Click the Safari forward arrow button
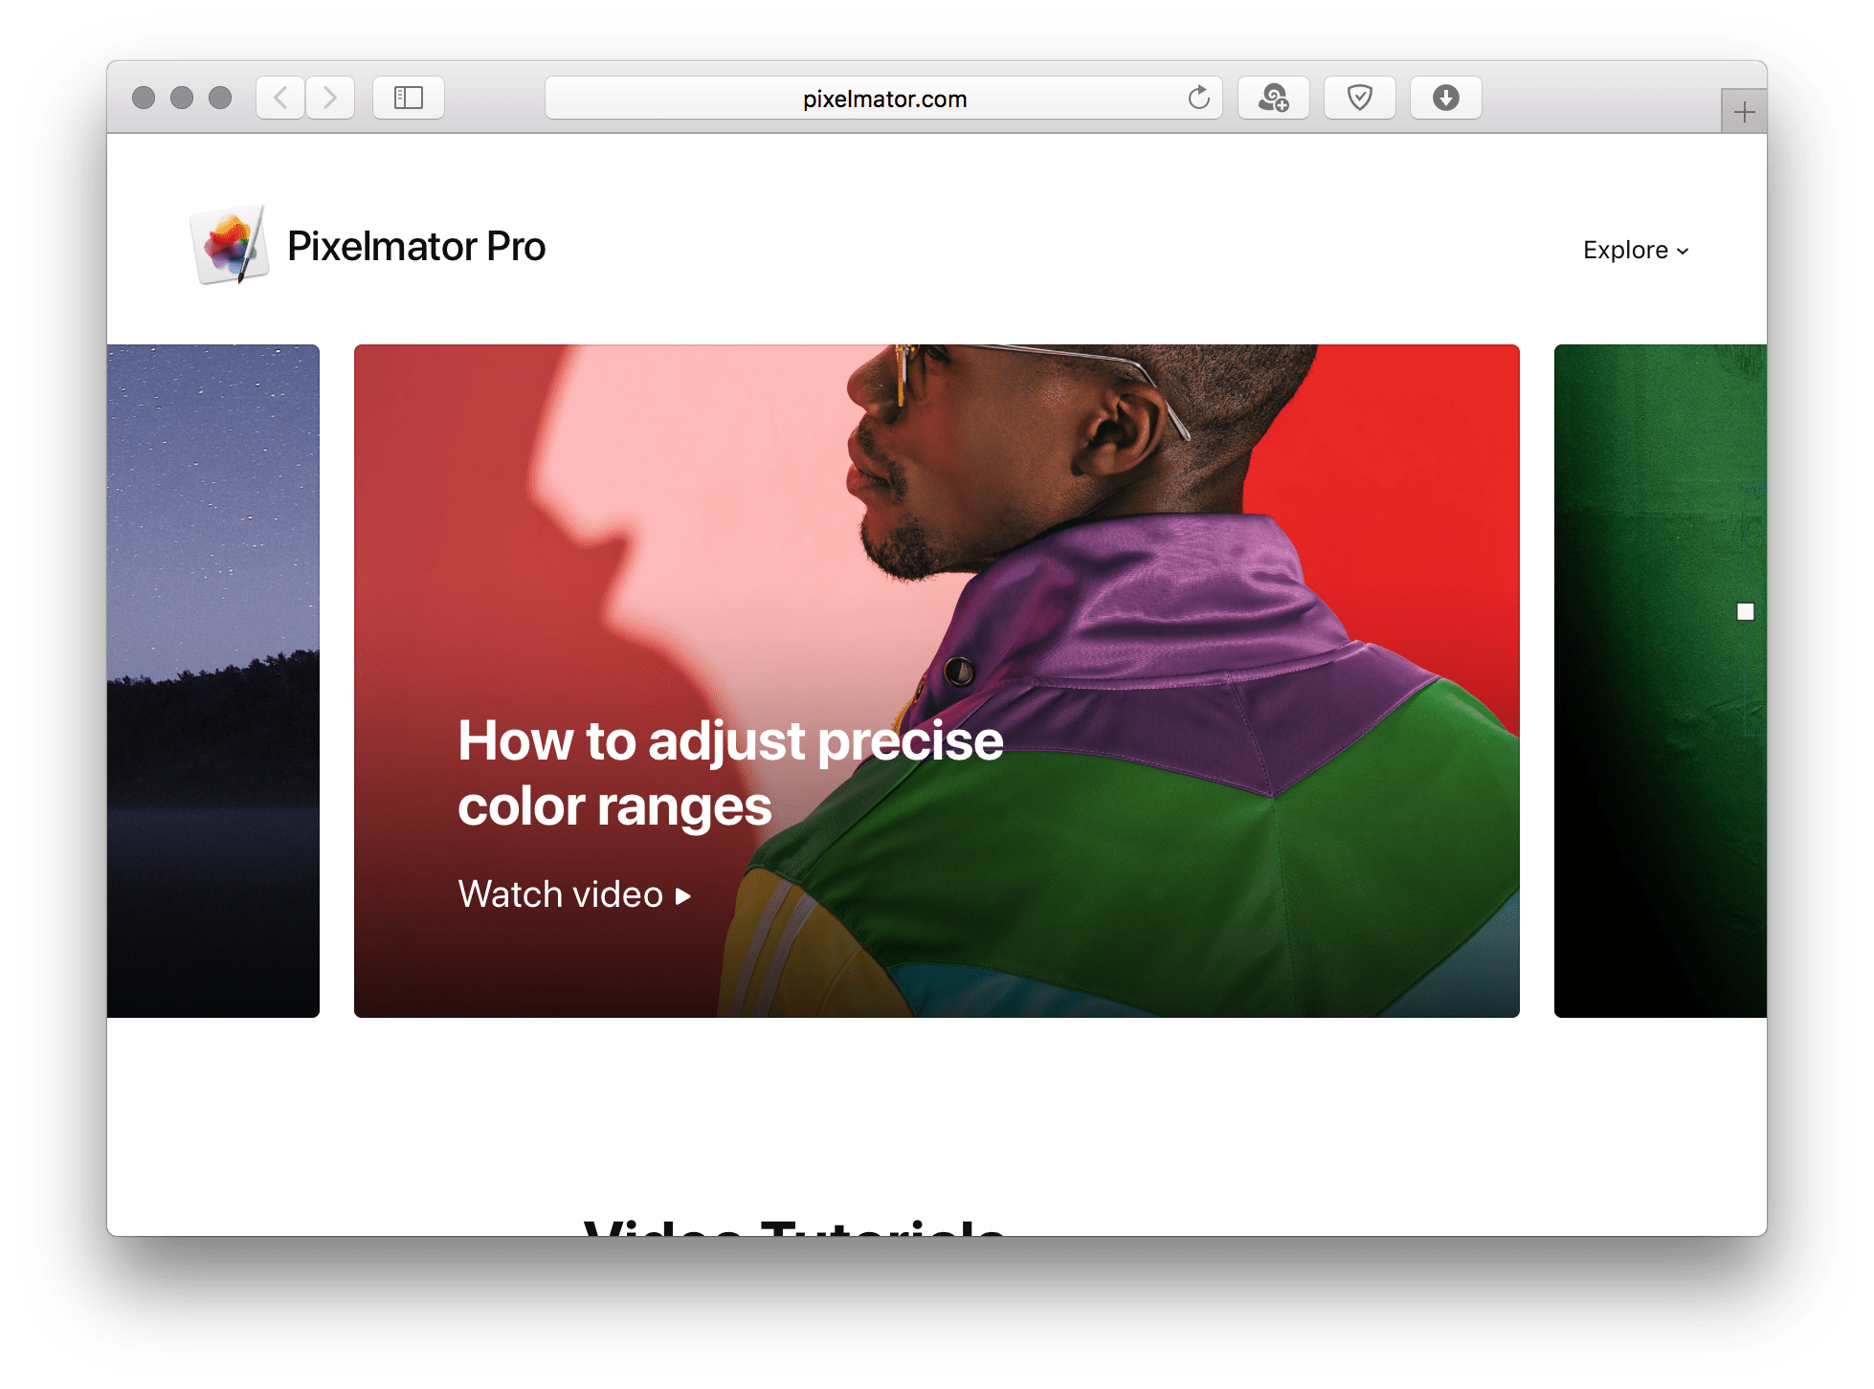Screen dimensions: 1874x1389 [330, 98]
